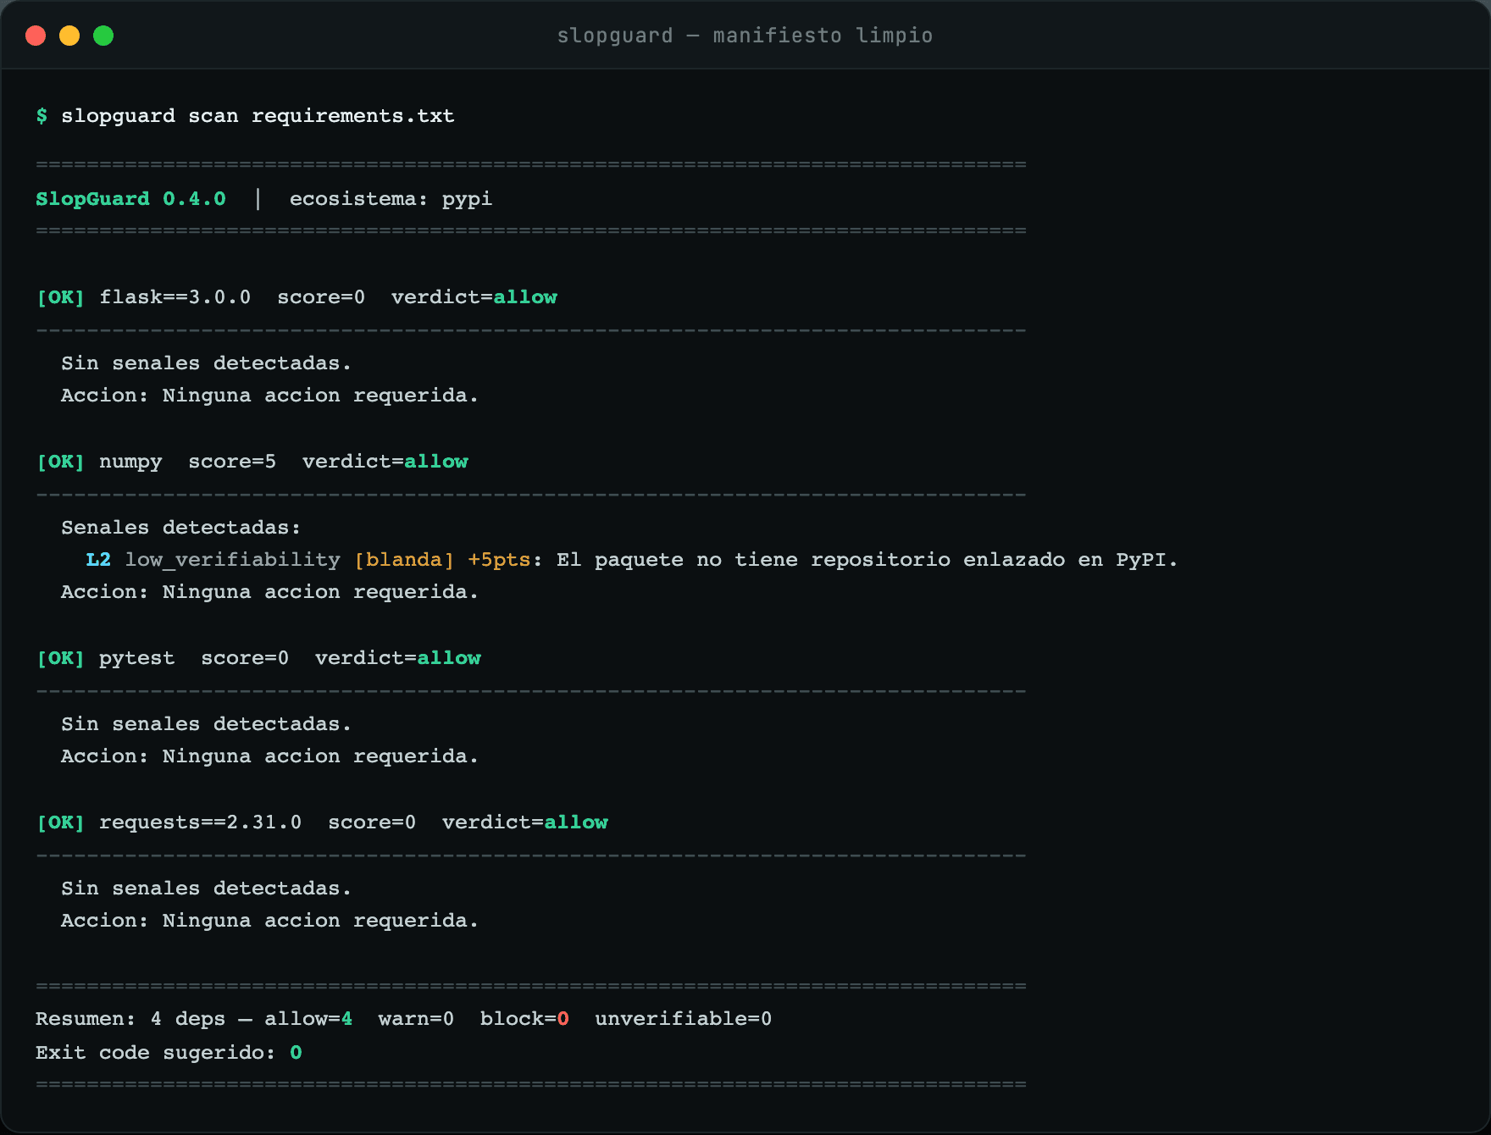Screen dimensions: 1491x1135
Task: Click 'verdict=allow' on the requests line
Action: [524, 822]
